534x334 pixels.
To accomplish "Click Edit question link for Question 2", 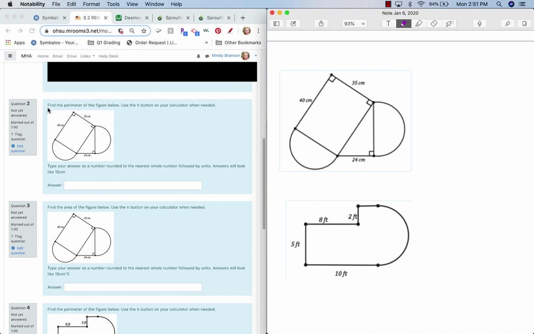I will [18, 148].
